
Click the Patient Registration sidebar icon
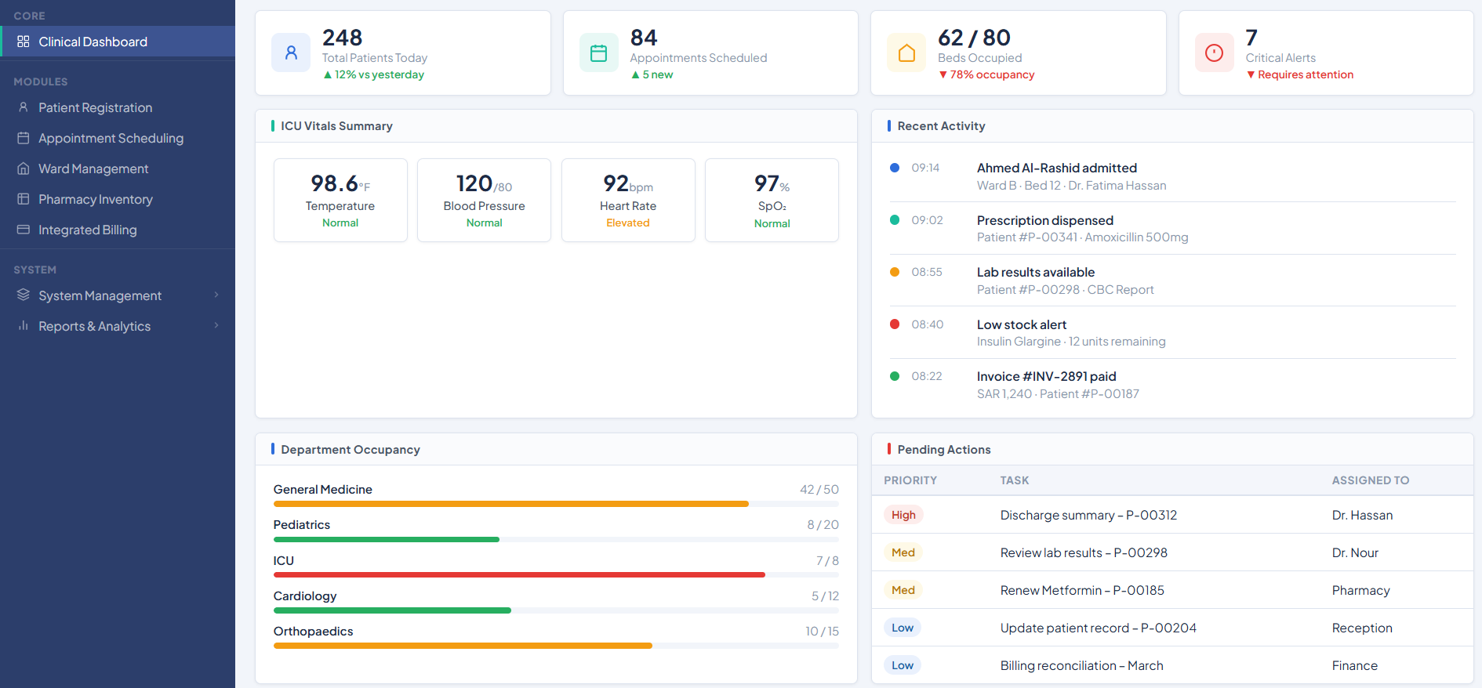click(24, 107)
